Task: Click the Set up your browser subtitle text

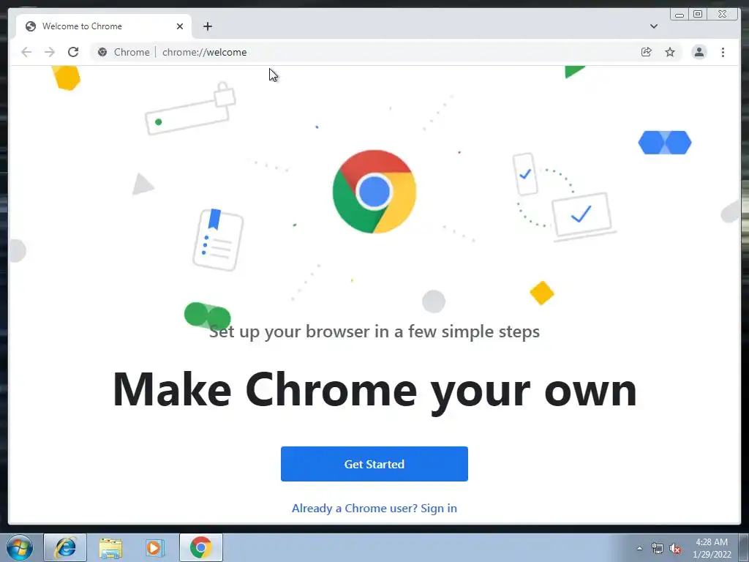Action: [x=374, y=331]
